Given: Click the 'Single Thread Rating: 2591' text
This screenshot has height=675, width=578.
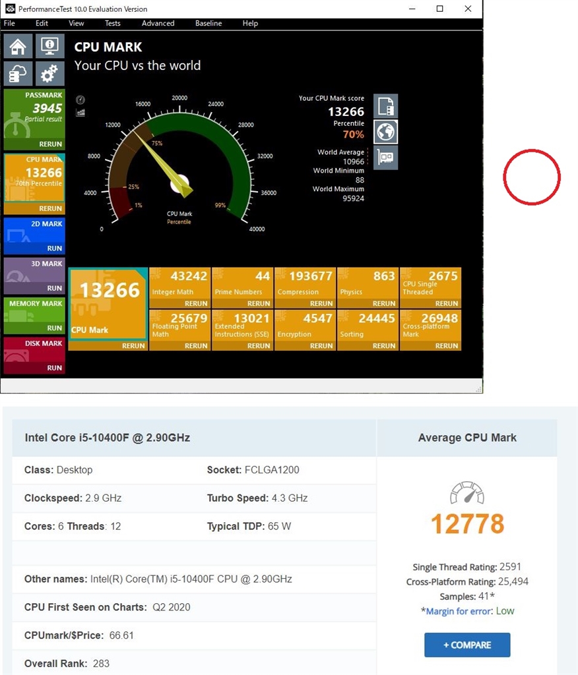Looking at the screenshot, I should tap(466, 567).
